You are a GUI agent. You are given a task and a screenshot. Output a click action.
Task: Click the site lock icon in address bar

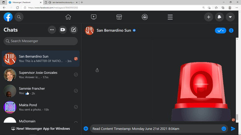(25, 8)
